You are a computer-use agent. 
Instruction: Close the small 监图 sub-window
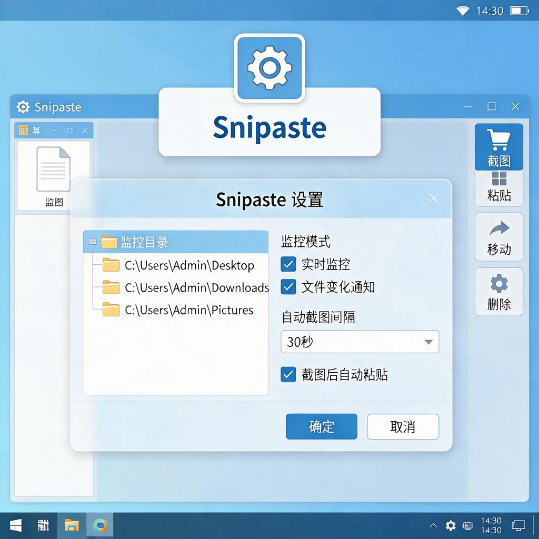(x=85, y=131)
